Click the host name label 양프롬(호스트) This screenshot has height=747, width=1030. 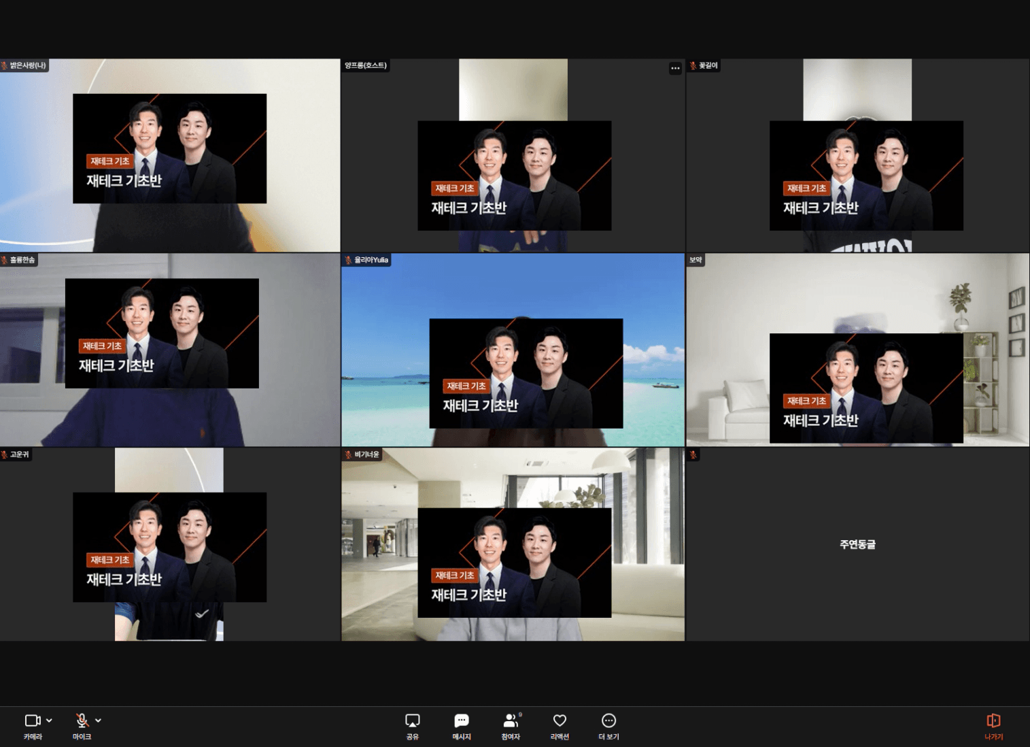tap(366, 65)
